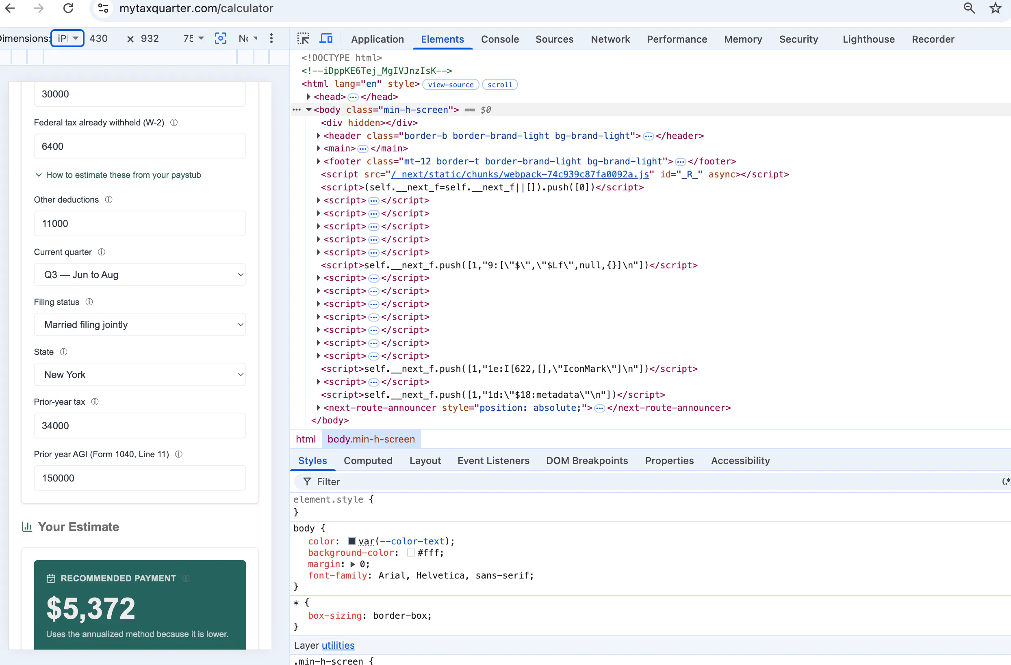Expand the footer element node
This screenshot has height=665, width=1011.
[318, 161]
